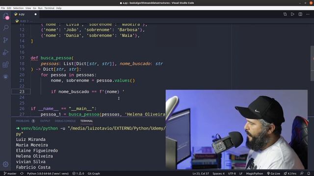Click 'Fabrício Costa' in terminal output

33,167
